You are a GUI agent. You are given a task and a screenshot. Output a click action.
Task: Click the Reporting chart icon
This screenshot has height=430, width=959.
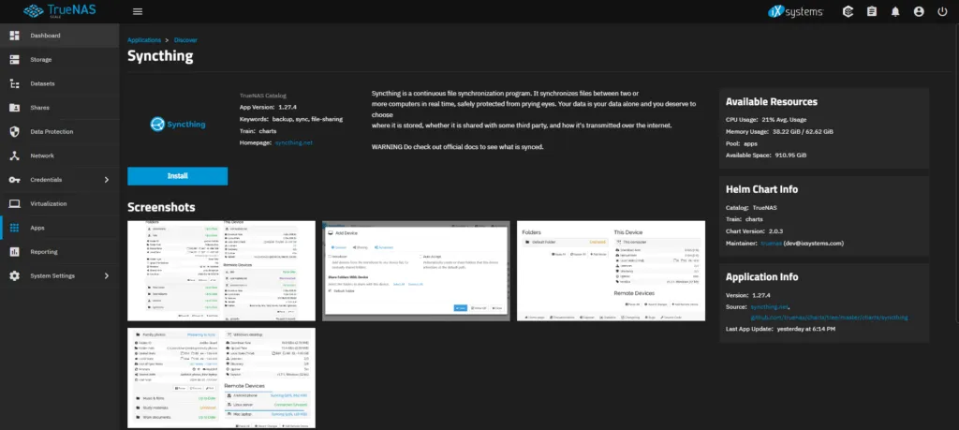(x=15, y=251)
